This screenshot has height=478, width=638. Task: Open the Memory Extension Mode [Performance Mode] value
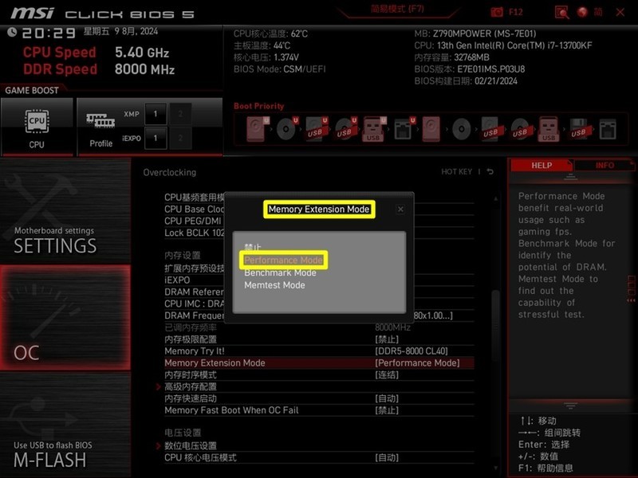[x=417, y=363]
